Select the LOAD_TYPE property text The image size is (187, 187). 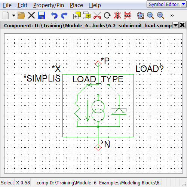click(x=98, y=79)
